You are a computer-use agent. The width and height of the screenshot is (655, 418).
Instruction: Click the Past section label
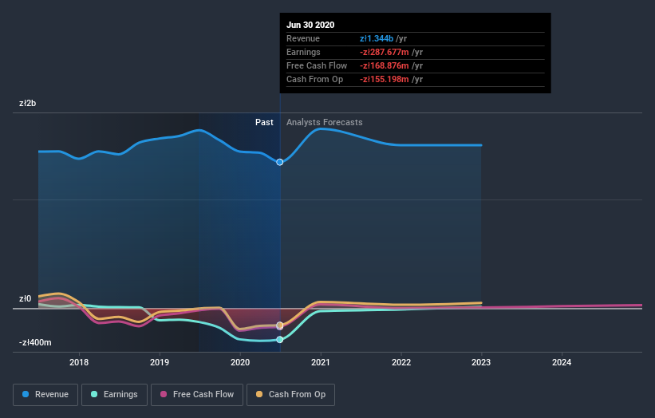pyautogui.click(x=264, y=122)
